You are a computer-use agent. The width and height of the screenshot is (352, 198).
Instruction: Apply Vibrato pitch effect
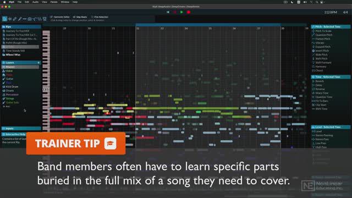pos(320,43)
